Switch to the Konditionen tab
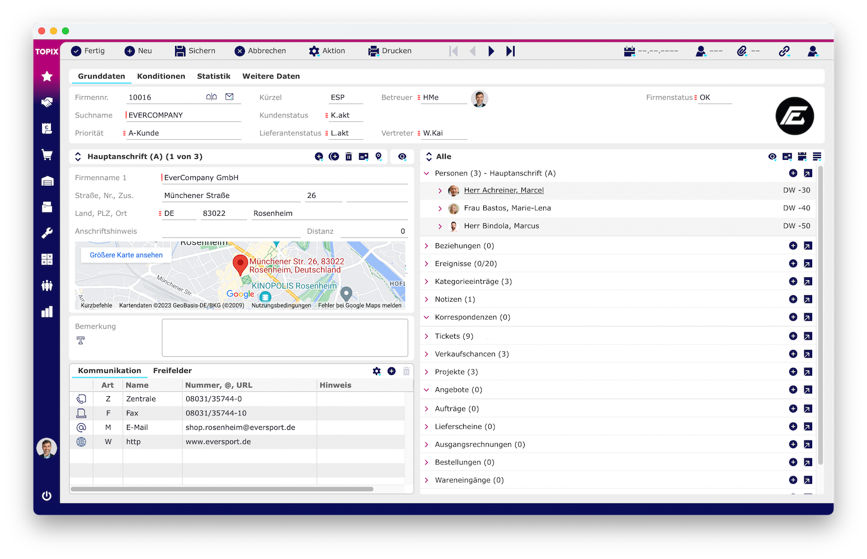 click(x=161, y=76)
